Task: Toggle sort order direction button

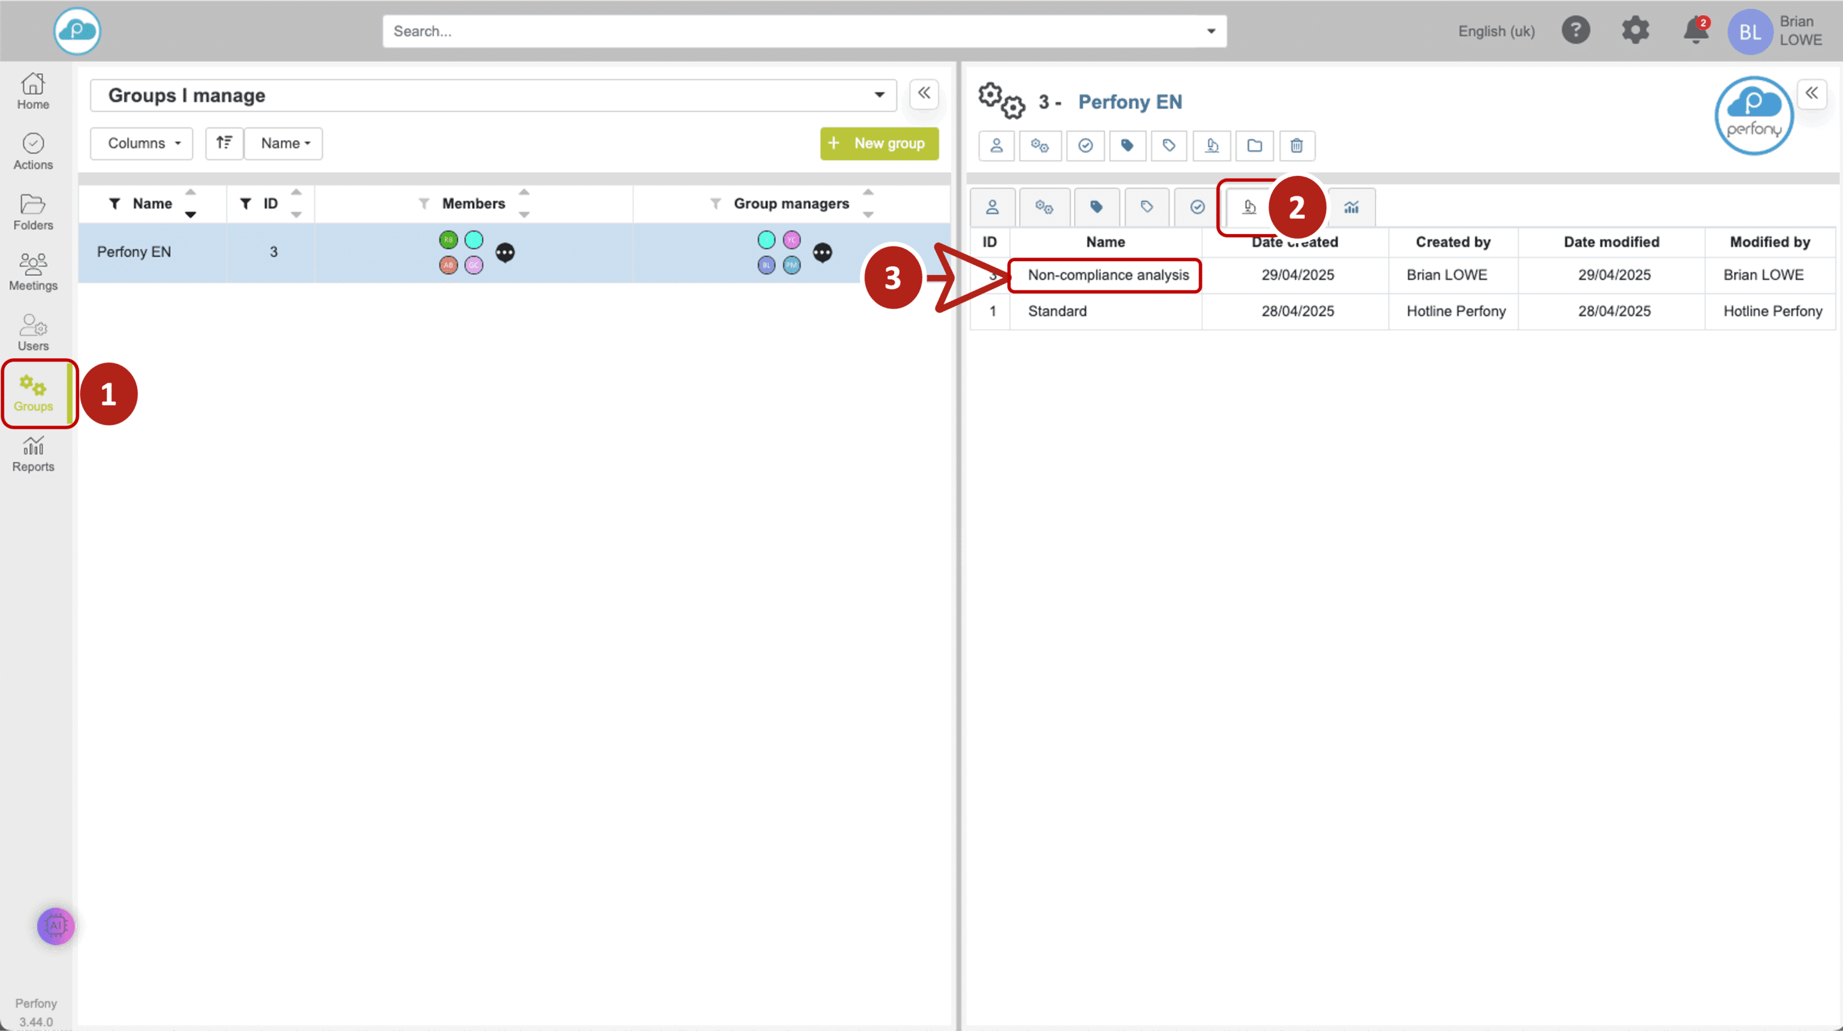Action: tap(224, 143)
